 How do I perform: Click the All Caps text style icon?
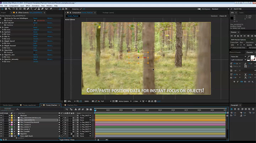tap(241, 82)
